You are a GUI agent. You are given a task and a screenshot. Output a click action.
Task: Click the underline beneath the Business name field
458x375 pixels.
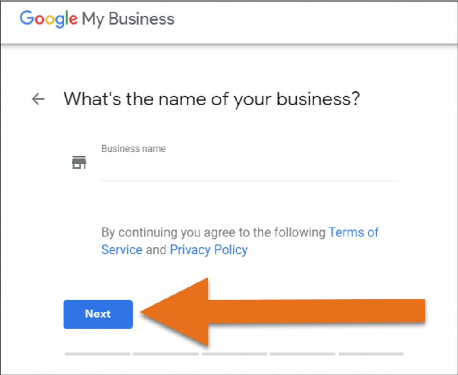[250, 181]
